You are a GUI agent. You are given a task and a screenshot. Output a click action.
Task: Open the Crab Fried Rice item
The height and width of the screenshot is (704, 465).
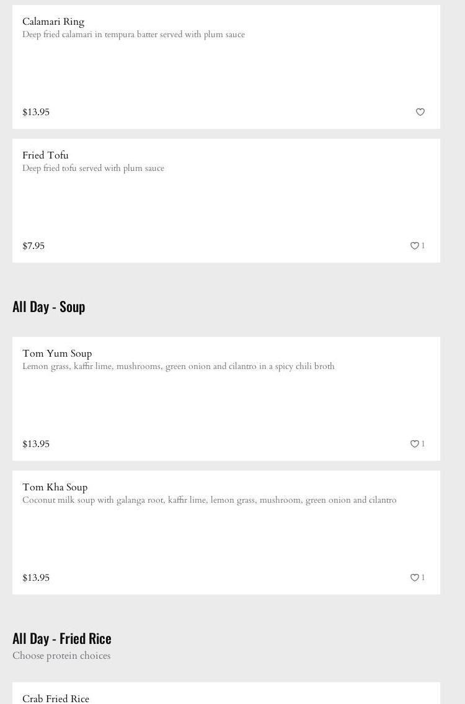[56, 698]
